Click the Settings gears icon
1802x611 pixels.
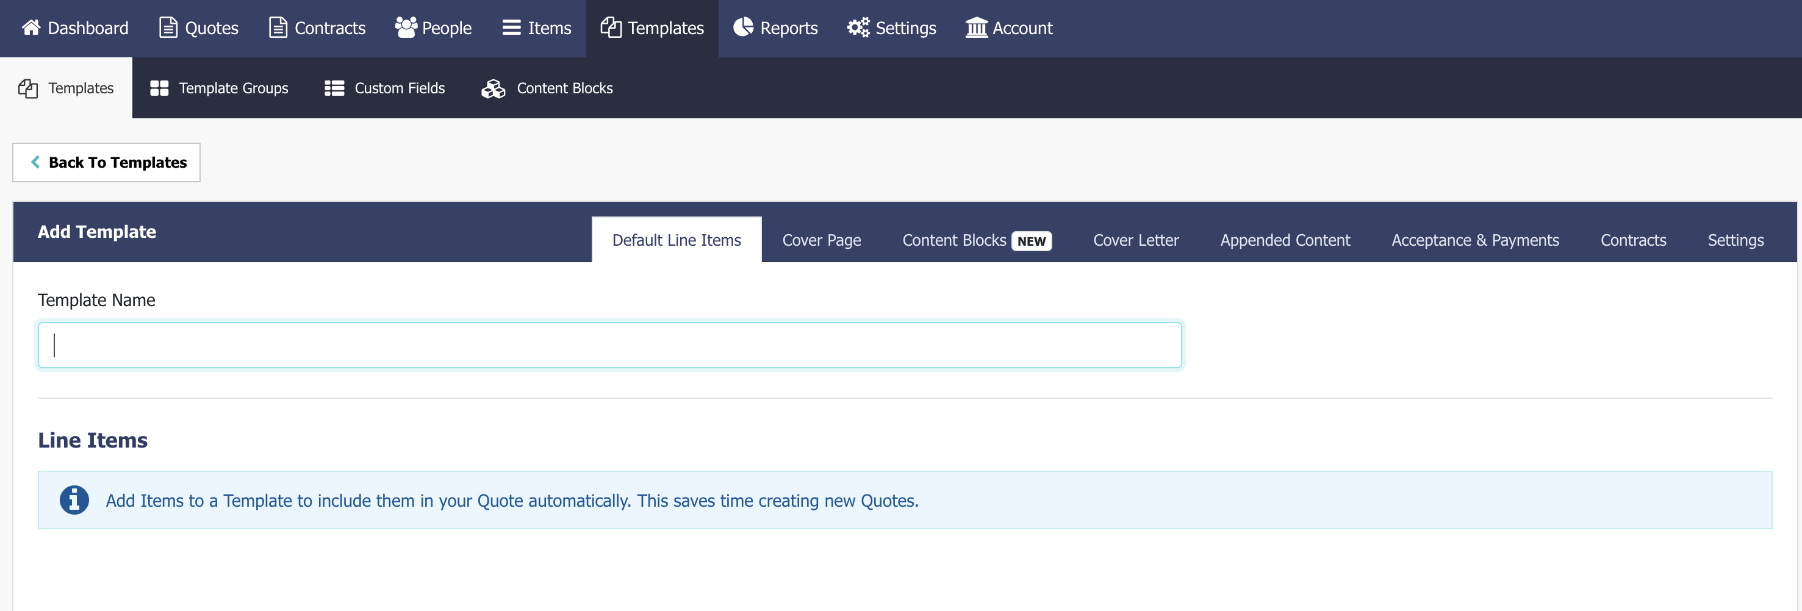tap(858, 27)
